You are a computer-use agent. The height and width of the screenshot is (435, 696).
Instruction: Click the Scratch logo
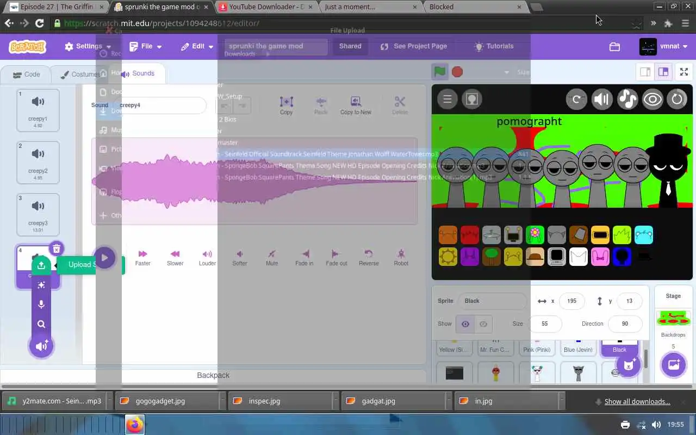tap(27, 46)
